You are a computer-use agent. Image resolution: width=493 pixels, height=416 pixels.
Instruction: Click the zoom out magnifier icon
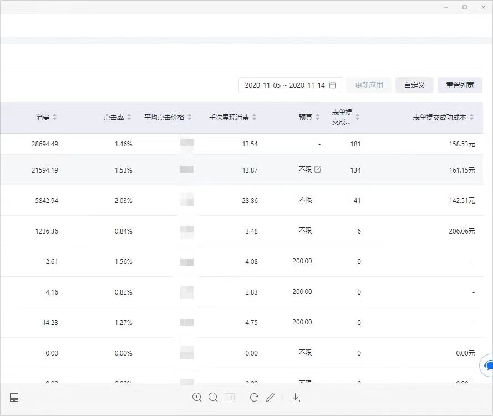[x=213, y=397]
